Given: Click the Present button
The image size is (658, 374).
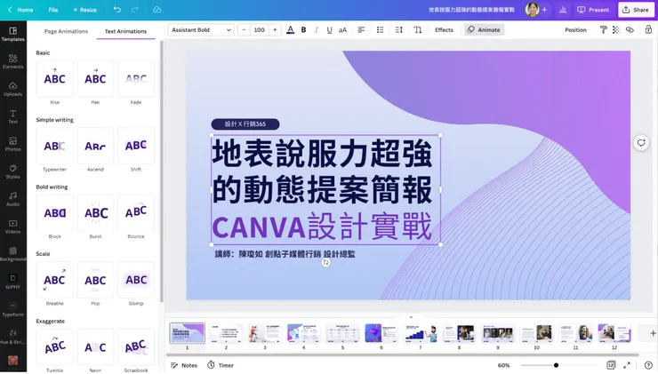Looking at the screenshot, I should click(x=593, y=10).
